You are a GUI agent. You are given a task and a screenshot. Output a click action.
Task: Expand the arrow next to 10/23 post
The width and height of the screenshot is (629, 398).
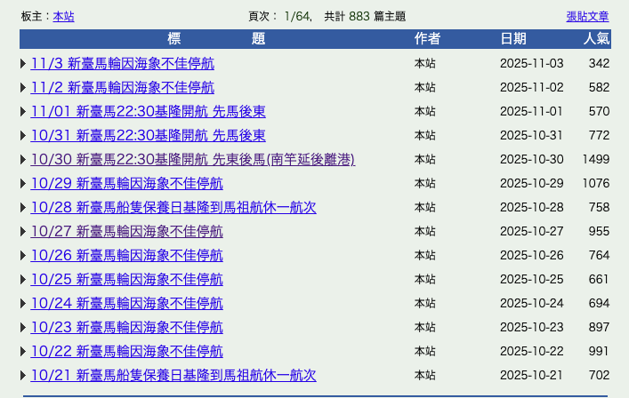(23, 328)
